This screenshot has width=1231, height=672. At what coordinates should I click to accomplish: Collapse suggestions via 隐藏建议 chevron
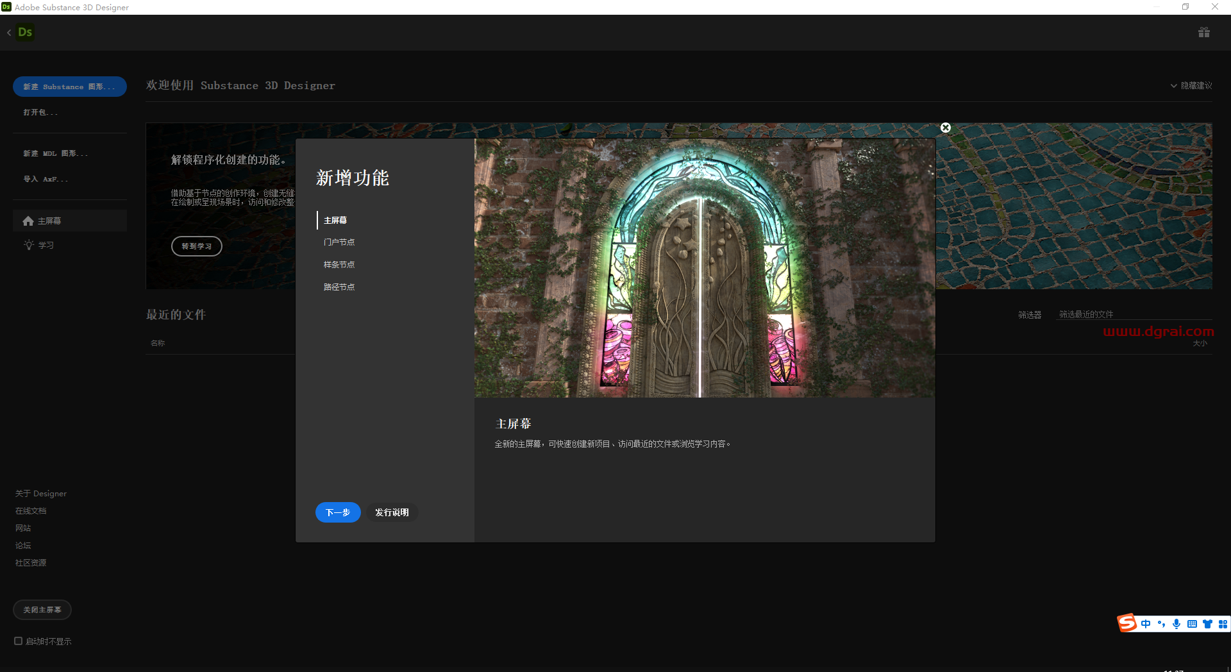[x=1173, y=85]
